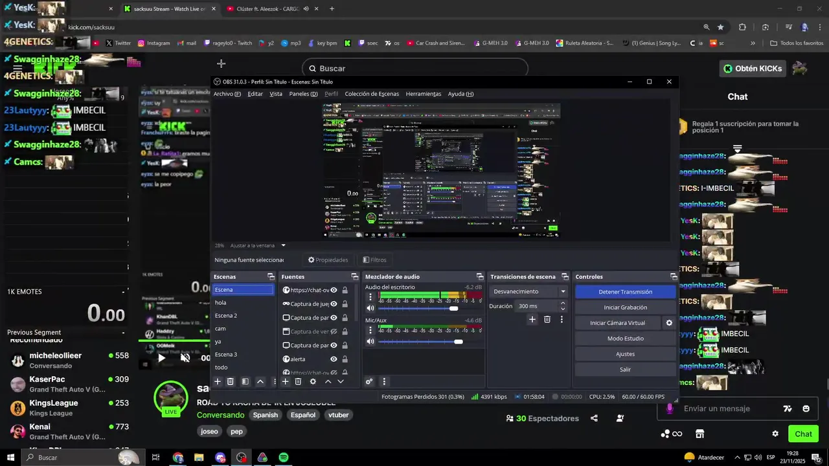Select the Escena 3 scene
Screen dimensions: 829x466
pos(244,355)
